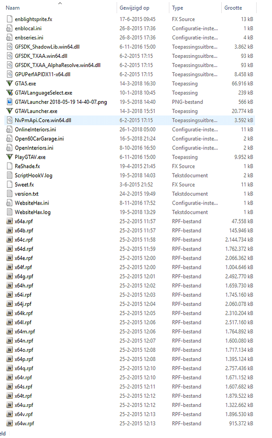Click the GFSDK_ShadowLib.win64.dll icon
This screenshot has height=438, width=272.
tap(10, 47)
